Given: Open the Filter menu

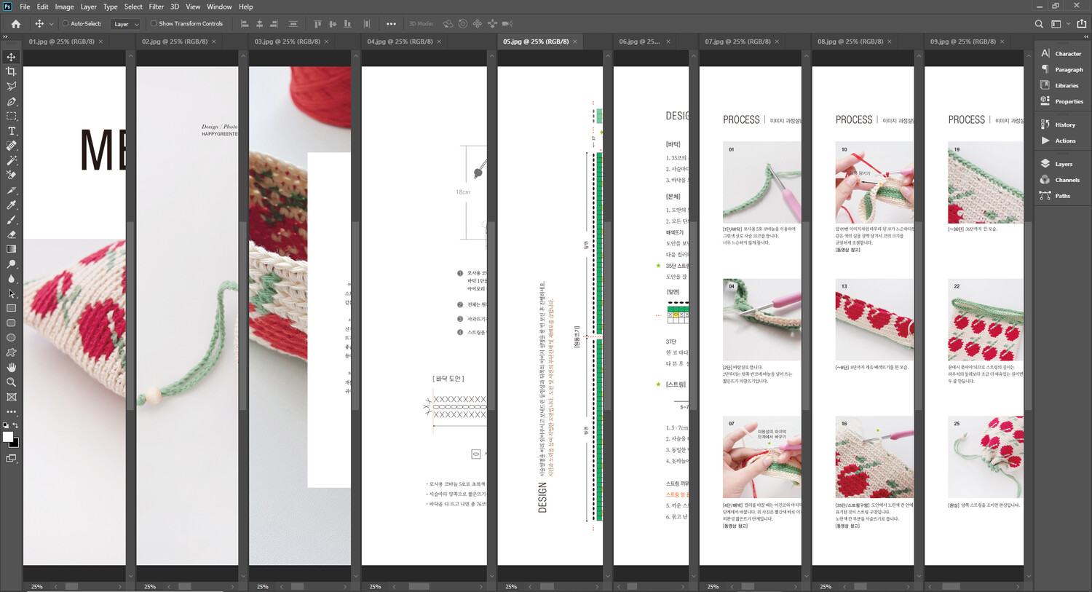Looking at the screenshot, I should (157, 7).
